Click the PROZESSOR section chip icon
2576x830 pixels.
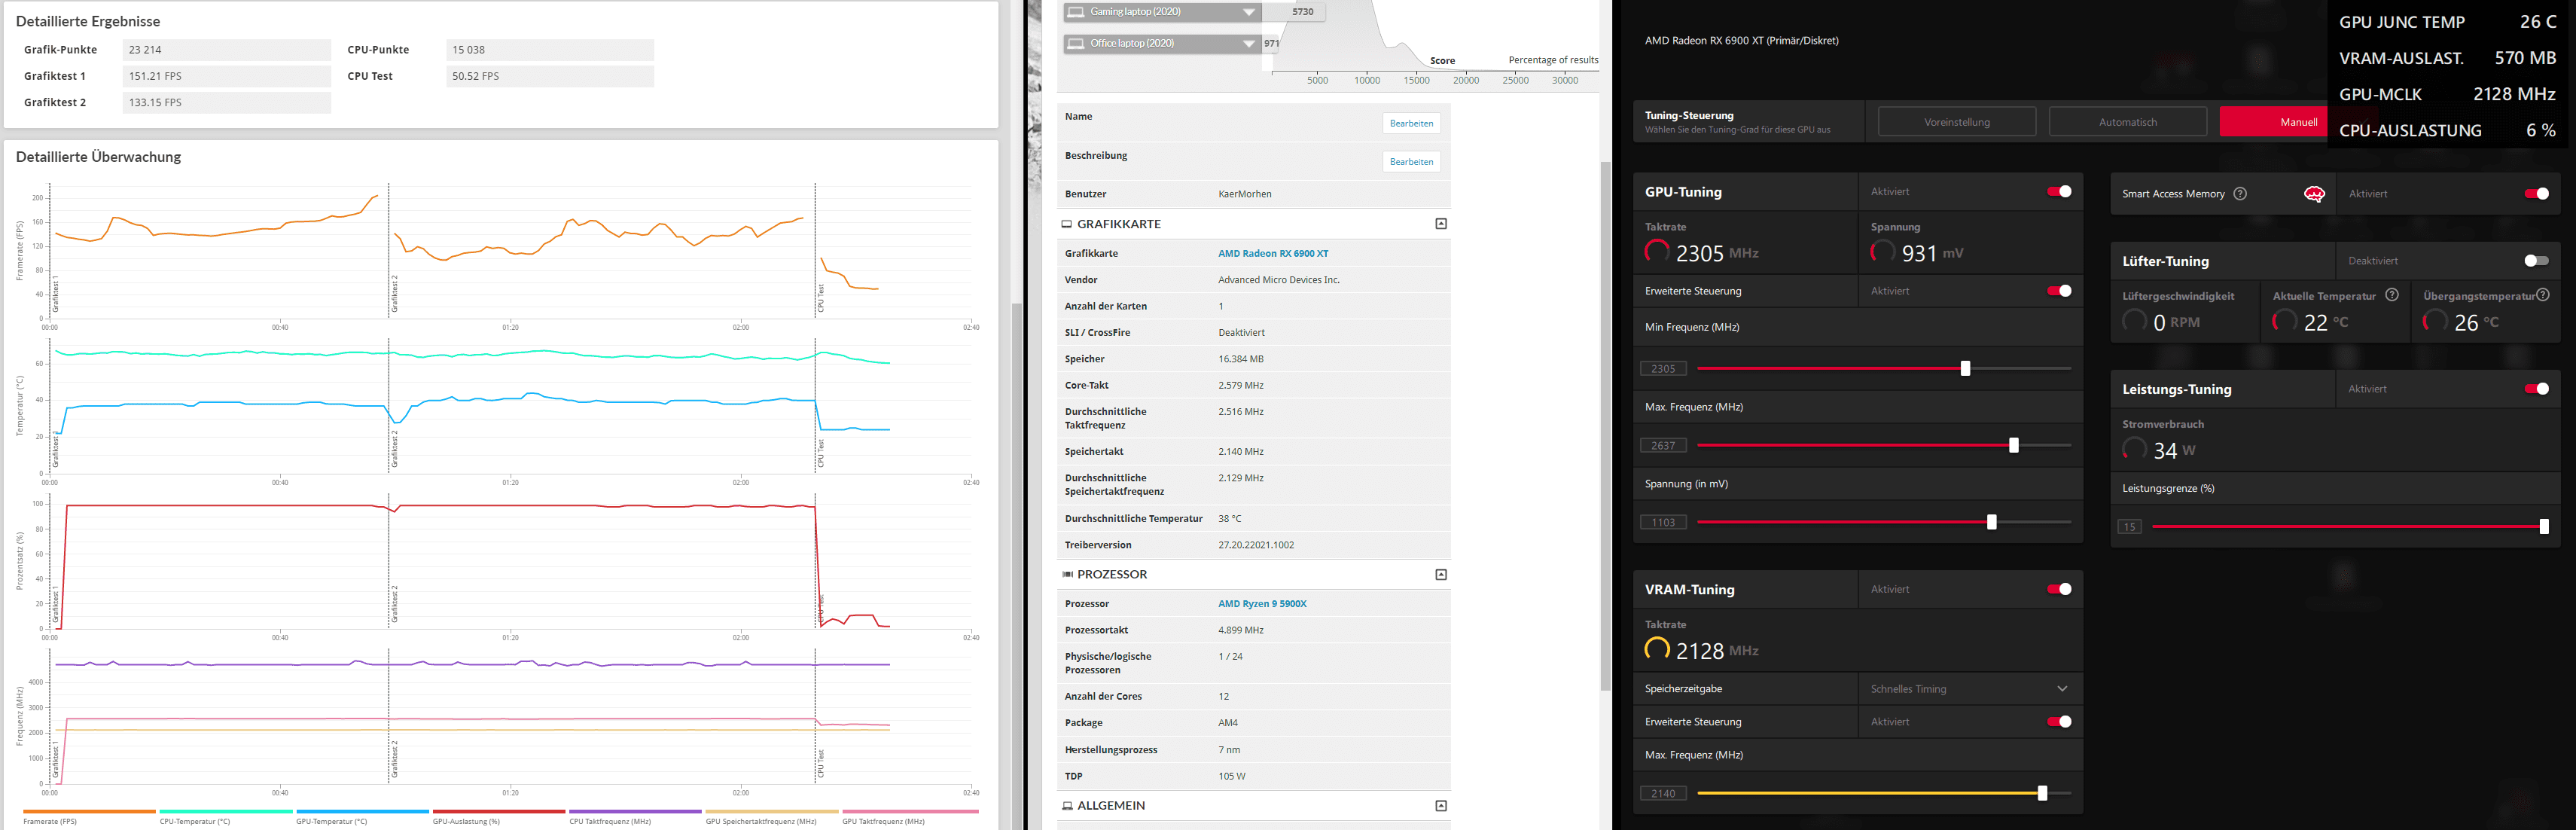point(1067,574)
